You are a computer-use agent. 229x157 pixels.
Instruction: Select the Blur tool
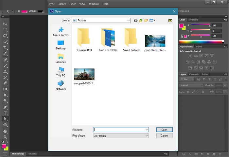(x=5, y=95)
